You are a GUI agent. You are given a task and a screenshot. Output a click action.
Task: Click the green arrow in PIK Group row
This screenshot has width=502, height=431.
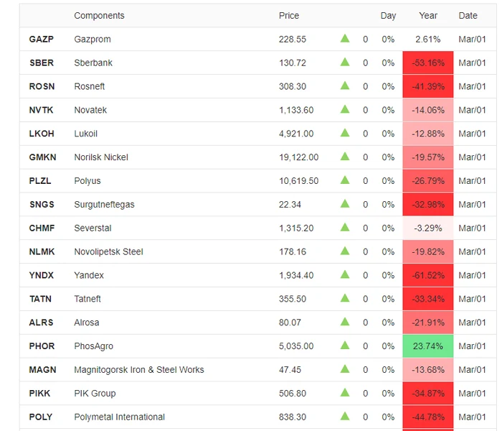pos(345,393)
